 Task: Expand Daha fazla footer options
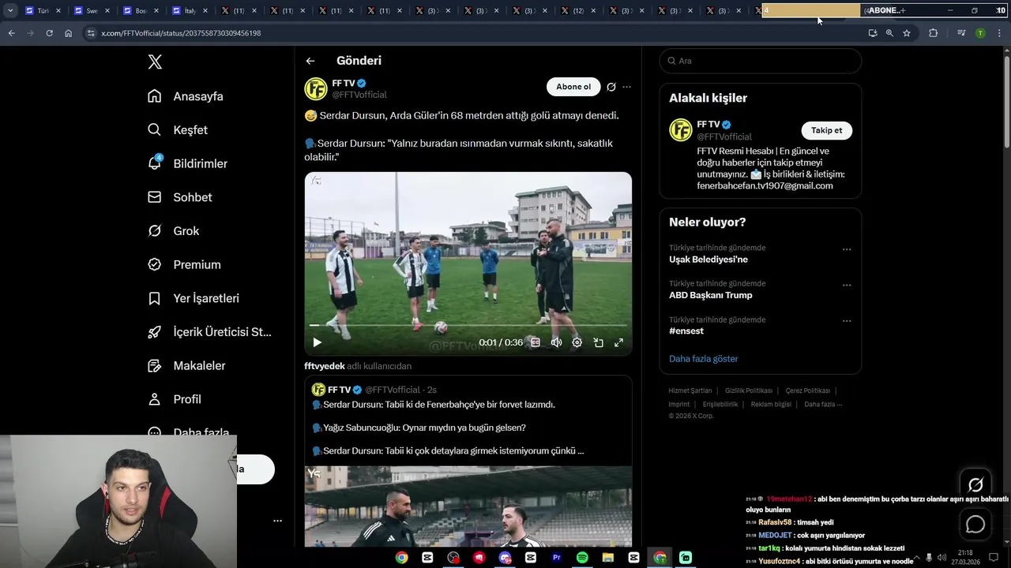click(x=823, y=404)
